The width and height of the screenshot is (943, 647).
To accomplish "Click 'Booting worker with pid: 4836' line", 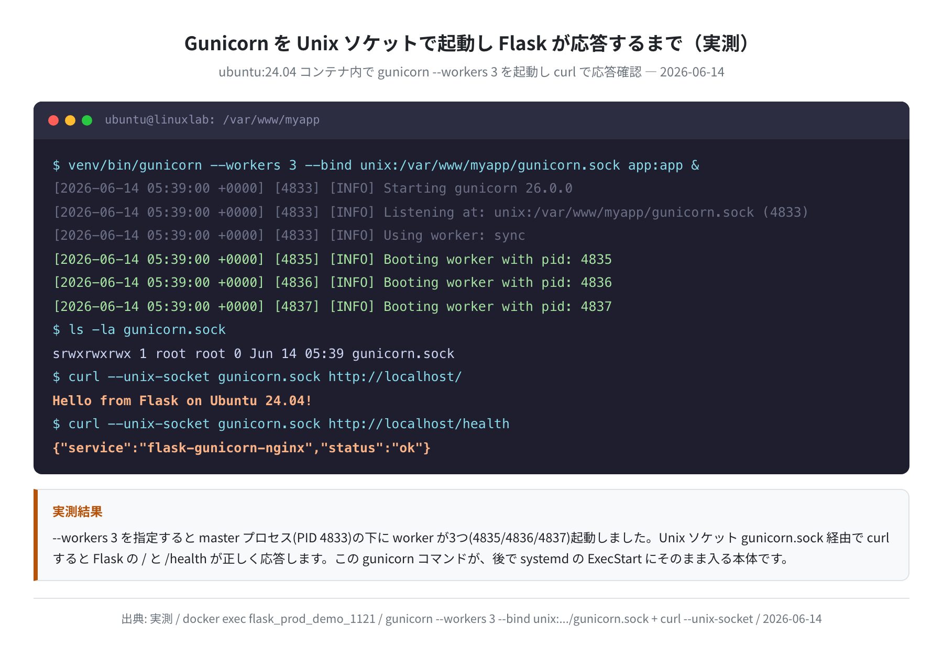I will coord(332,283).
